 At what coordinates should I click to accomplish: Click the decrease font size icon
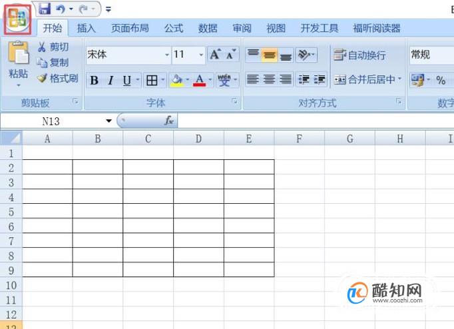(232, 54)
